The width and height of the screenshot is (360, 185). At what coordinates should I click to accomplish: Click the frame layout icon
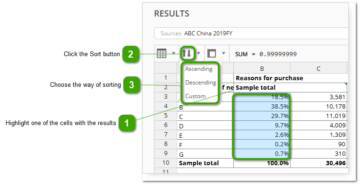coord(212,54)
